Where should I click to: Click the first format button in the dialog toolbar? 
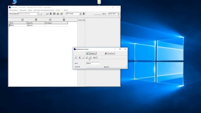tap(76, 57)
